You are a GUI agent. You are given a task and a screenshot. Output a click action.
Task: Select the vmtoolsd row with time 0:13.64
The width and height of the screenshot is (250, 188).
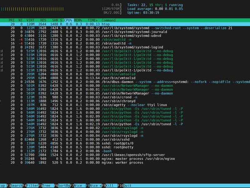pos(125,78)
